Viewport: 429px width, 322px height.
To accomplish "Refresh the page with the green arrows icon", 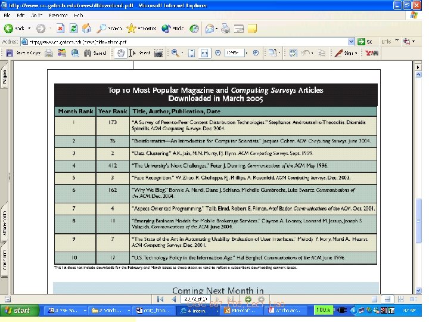I will pyautogui.click(x=73, y=28).
